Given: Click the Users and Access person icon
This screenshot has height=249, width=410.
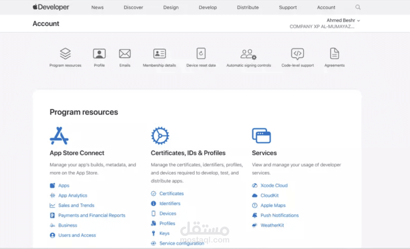Looking at the screenshot, I should (53, 235).
